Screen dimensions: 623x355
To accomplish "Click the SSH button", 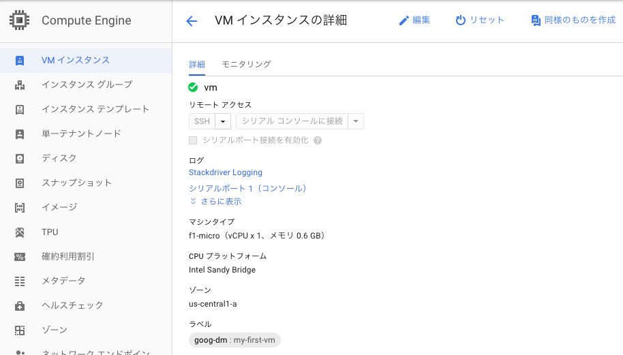I will [x=202, y=121].
